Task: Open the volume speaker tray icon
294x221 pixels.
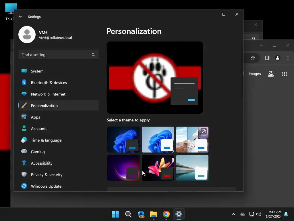Action: 259,214
